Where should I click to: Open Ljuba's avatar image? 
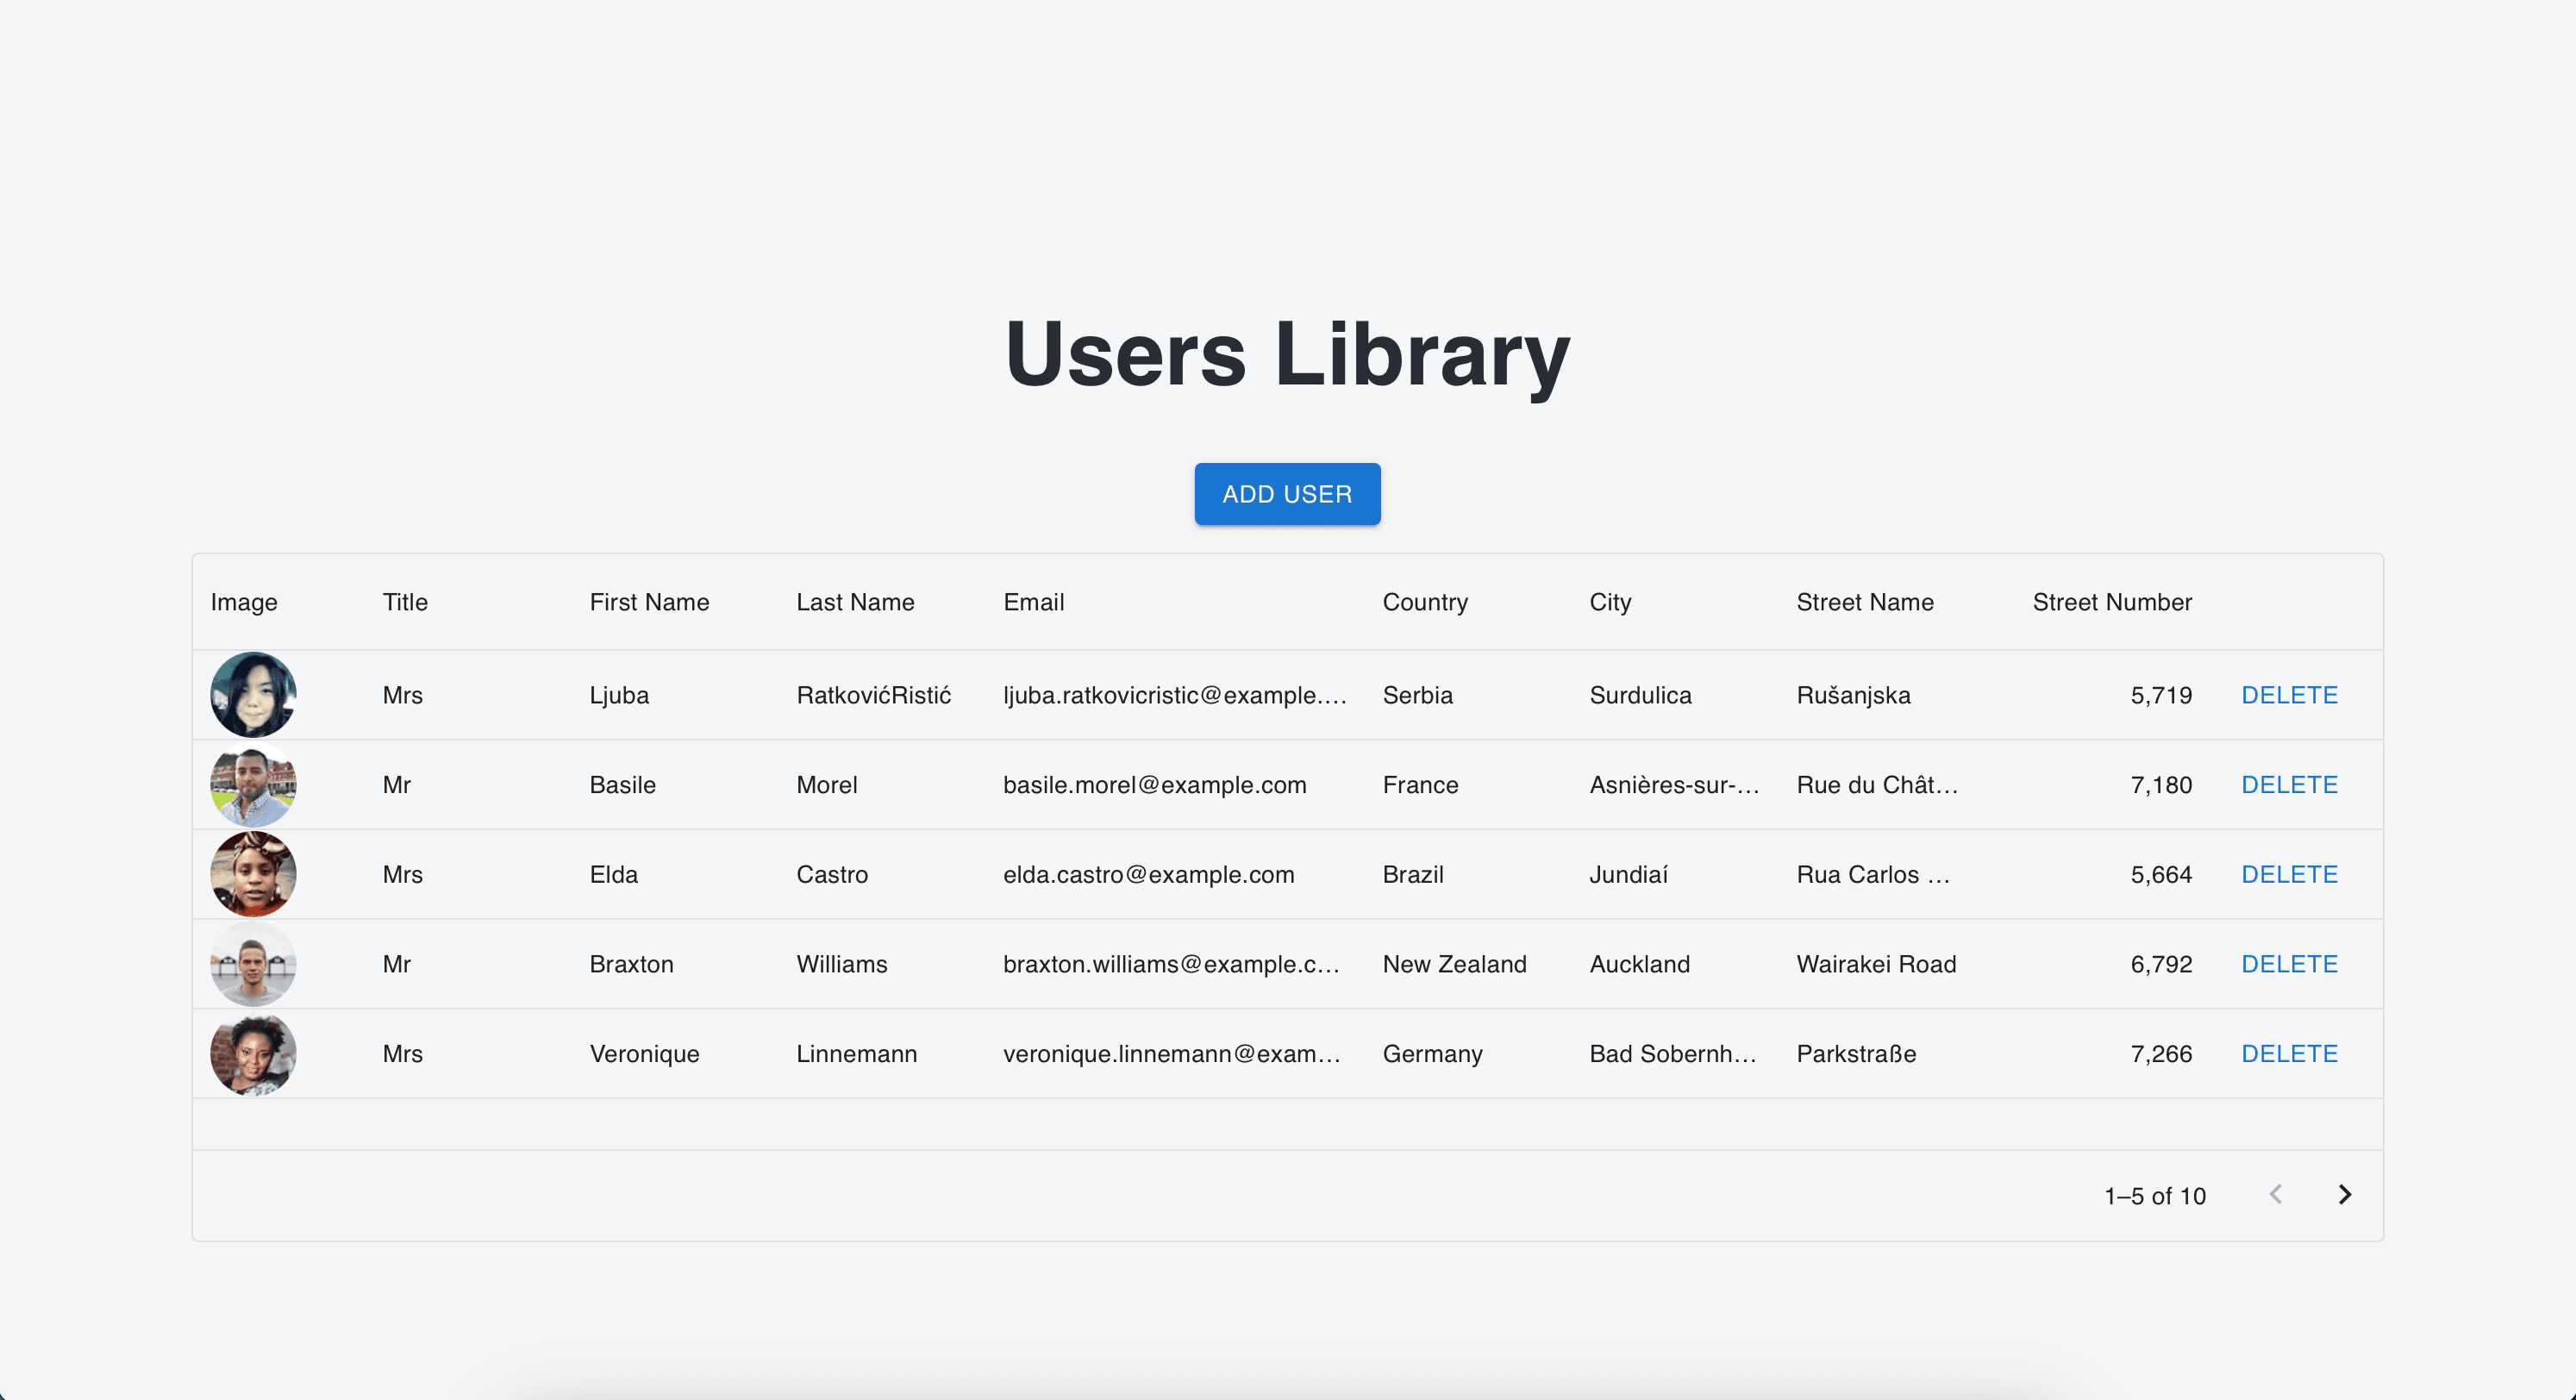click(253, 695)
